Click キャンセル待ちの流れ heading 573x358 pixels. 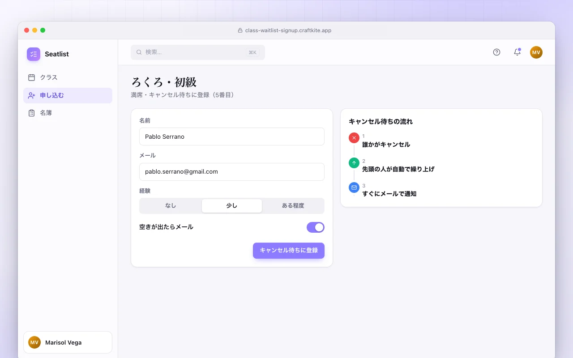click(x=381, y=121)
